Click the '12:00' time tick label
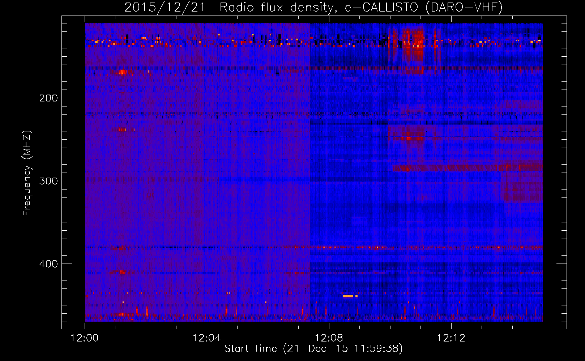The height and width of the screenshot is (361, 585). (85, 338)
